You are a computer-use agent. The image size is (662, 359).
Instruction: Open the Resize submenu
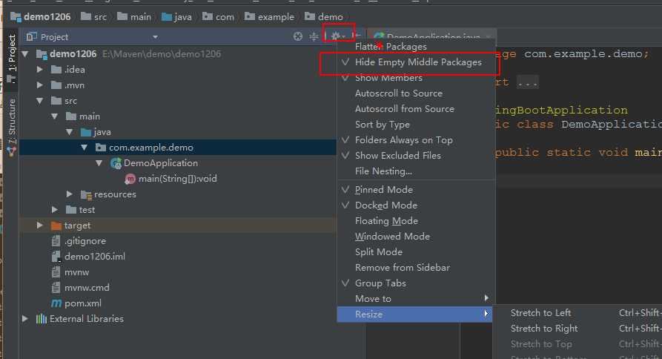(x=414, y=314)
